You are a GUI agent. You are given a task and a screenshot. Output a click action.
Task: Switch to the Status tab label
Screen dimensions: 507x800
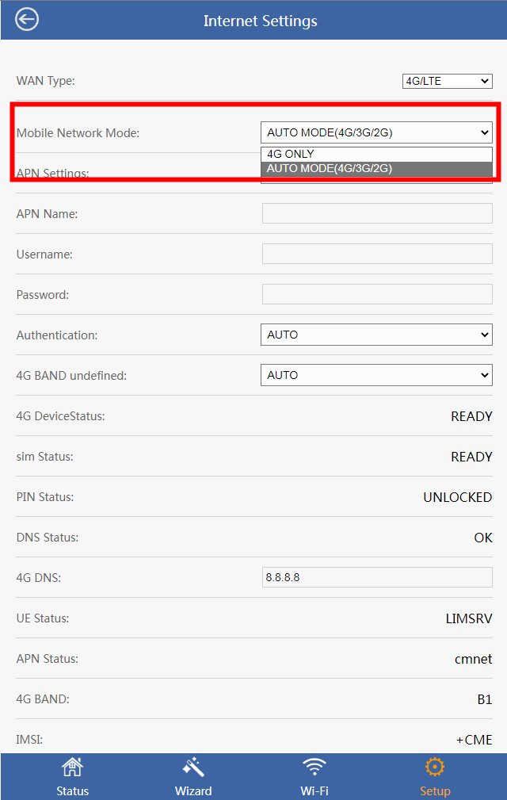click(x=72, y=790)
